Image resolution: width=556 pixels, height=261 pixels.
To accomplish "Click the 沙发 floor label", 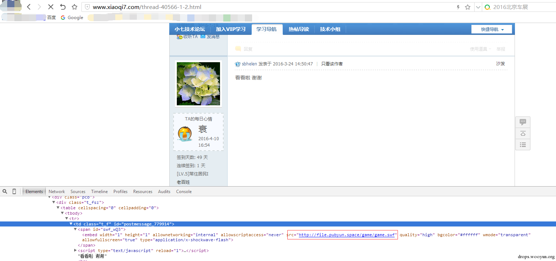I will point(501,63).
